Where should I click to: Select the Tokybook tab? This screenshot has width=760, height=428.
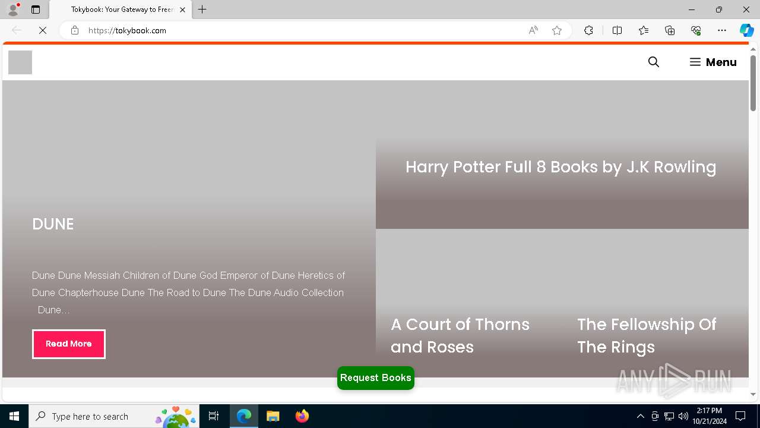click(x=121, y=10)
